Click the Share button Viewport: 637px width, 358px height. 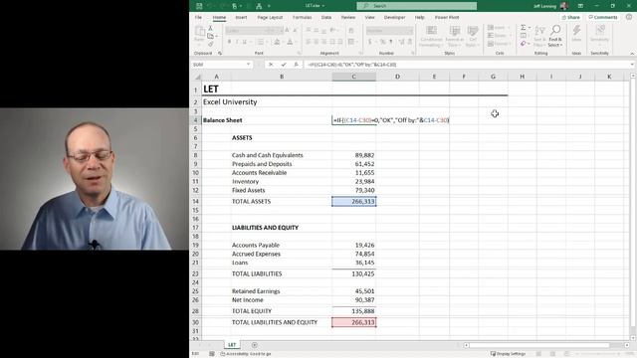click(571, 17)
